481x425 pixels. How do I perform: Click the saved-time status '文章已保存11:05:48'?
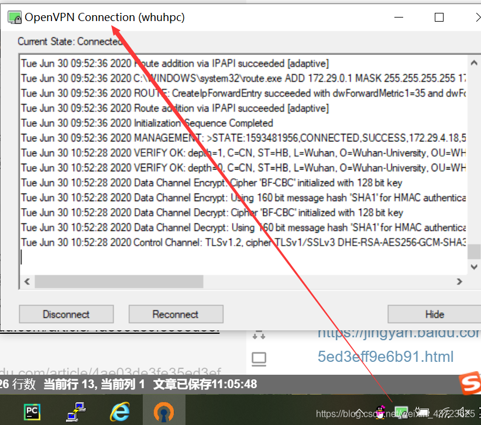click(x=205, y=384)
